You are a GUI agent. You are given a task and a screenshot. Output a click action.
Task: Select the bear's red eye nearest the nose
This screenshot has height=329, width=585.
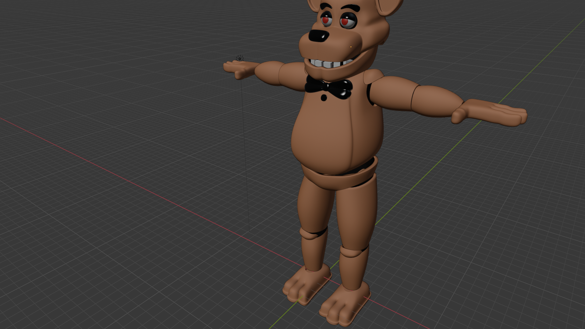pyautogui.click(x=325, y=20)
